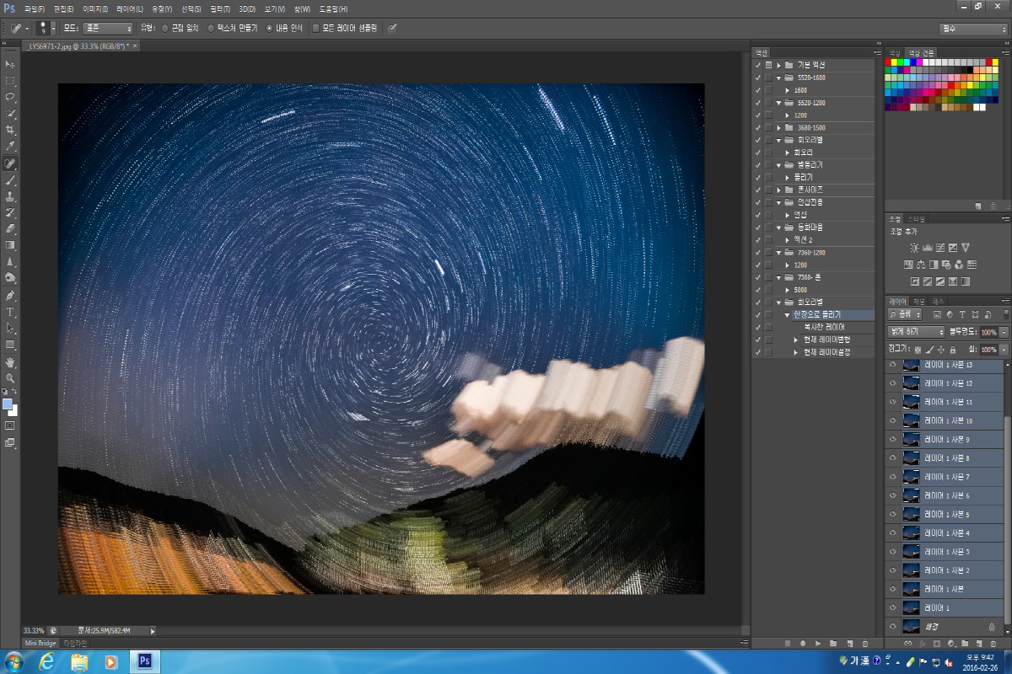Screen dimensions: 1012x674
Task: Select the '근접 일치' radio option
Action: pos(164,28)
